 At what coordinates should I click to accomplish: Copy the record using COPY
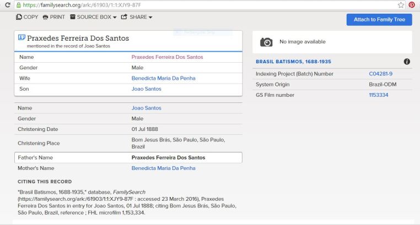[28, 17]
